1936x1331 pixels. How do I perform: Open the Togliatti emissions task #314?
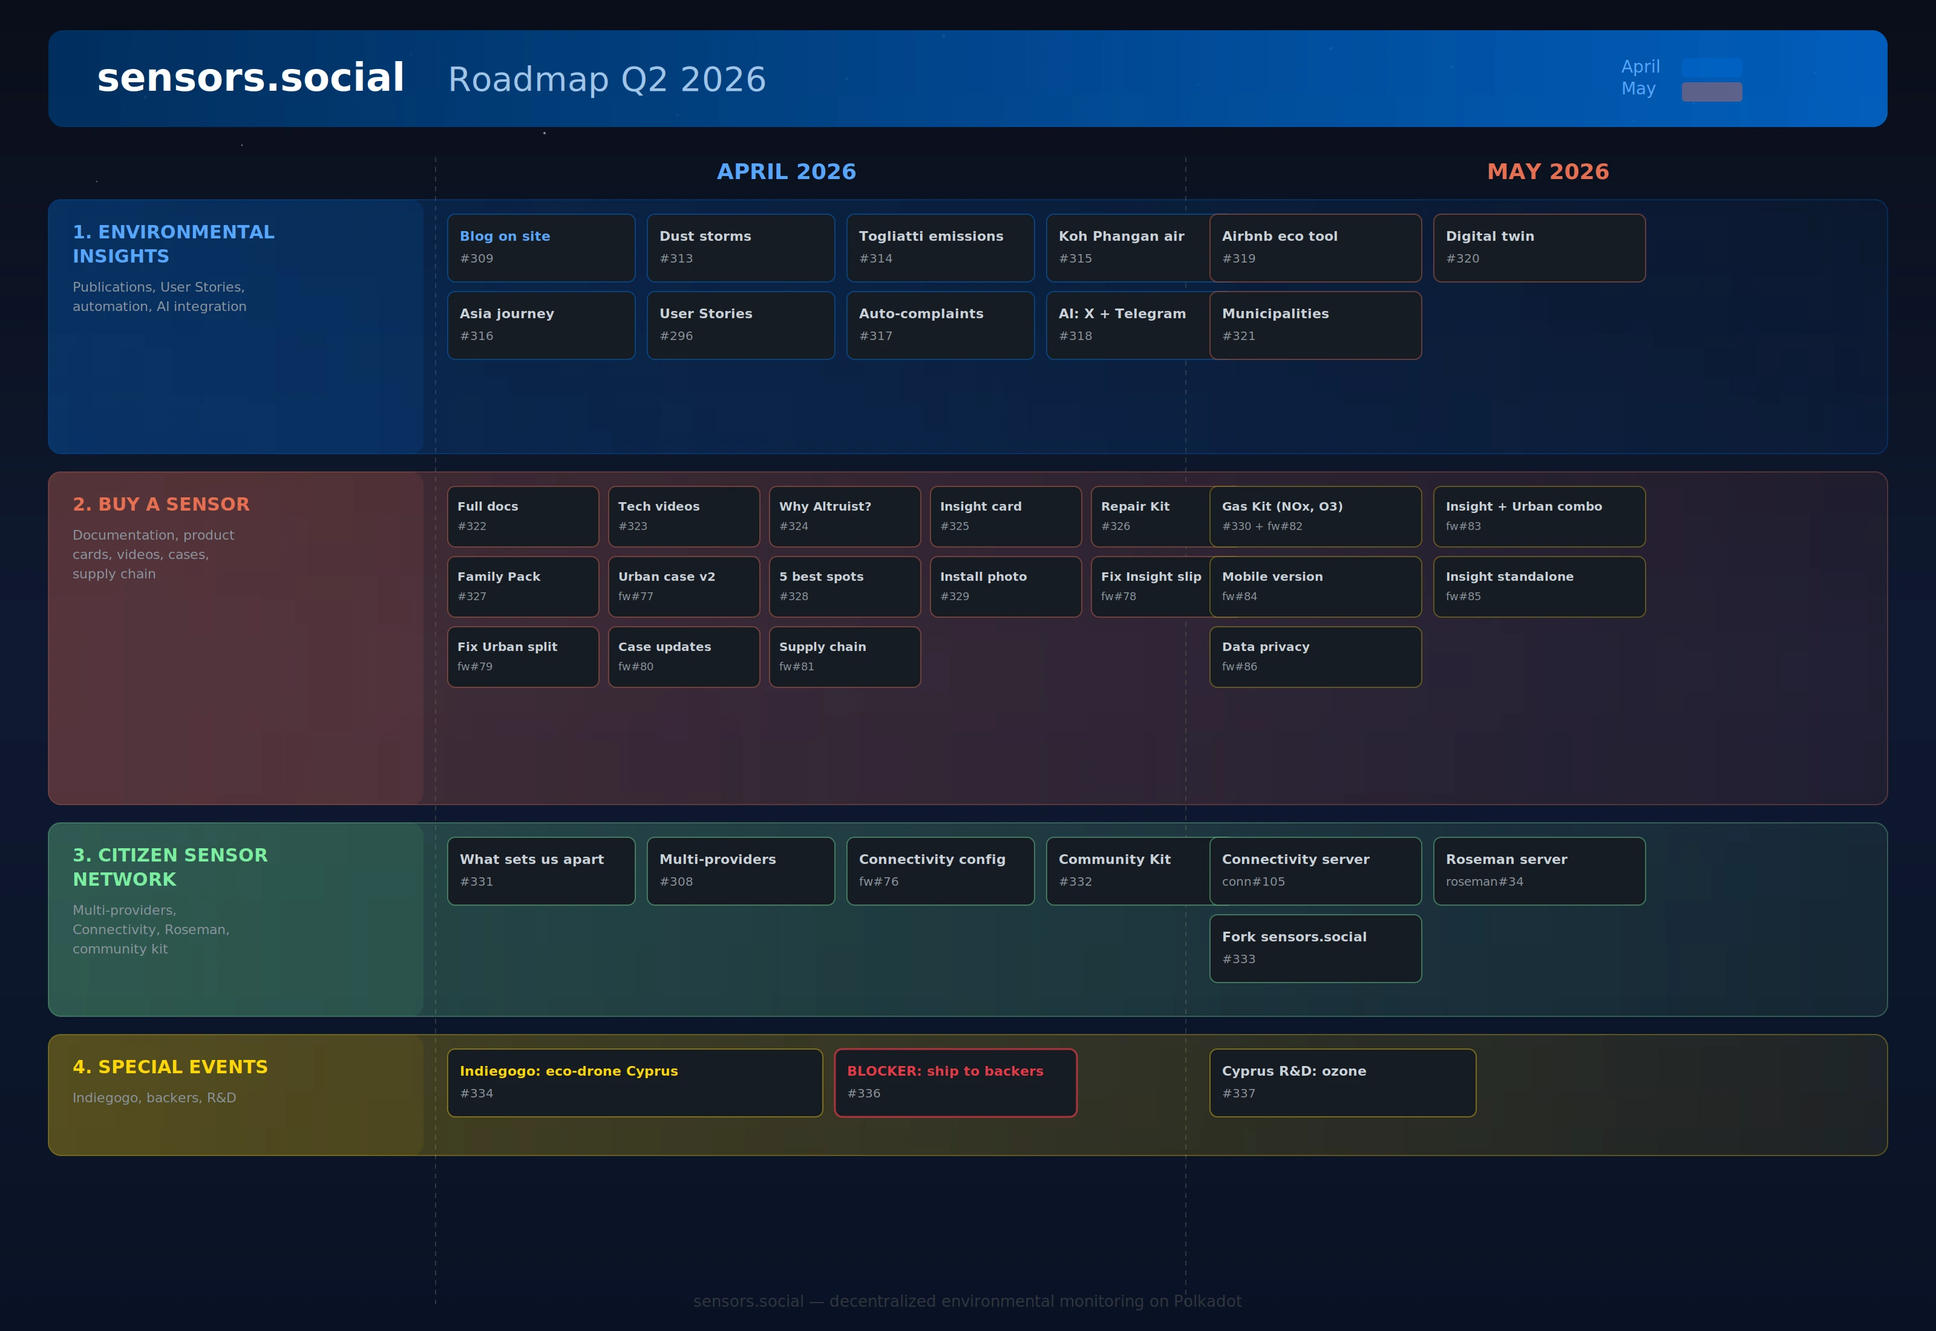(x=940, y=247)
